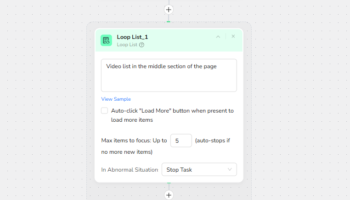Open the View Sample link

(116, 99)
